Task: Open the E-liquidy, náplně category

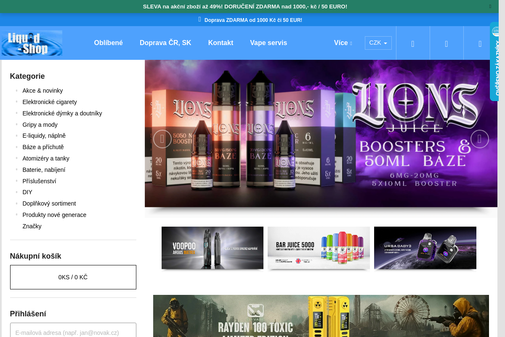Action: point(44,136)
